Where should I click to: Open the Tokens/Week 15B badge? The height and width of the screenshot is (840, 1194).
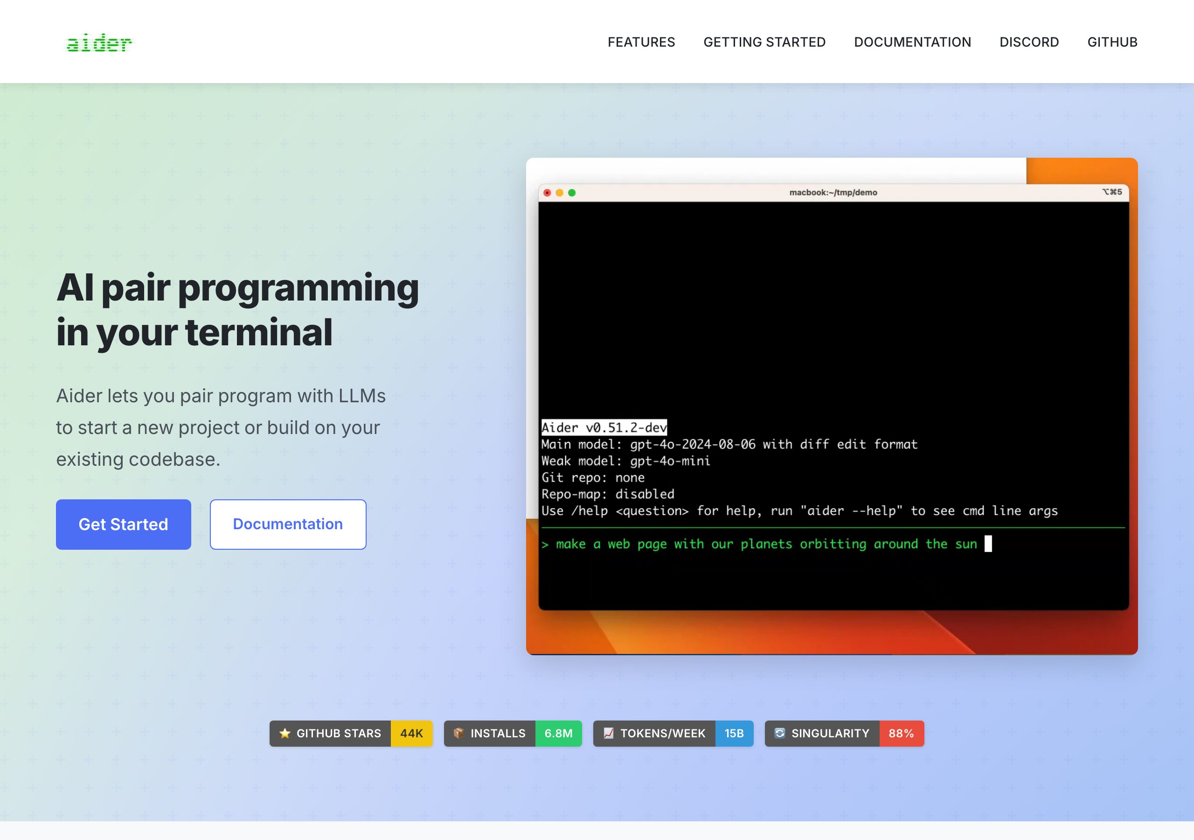[673, 733]
